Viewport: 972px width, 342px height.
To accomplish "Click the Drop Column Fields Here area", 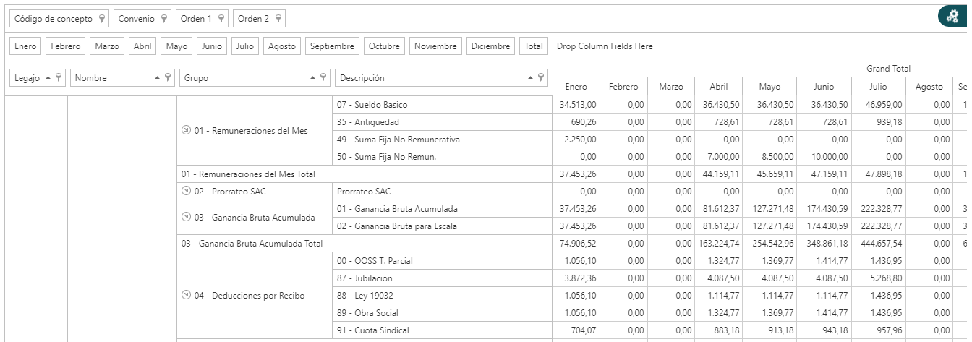I will coord(605,46).
